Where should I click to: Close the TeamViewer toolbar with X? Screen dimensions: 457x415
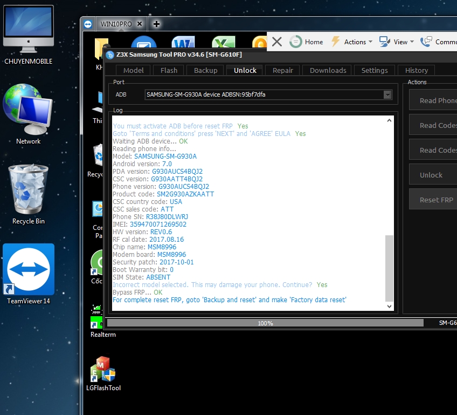277,42
